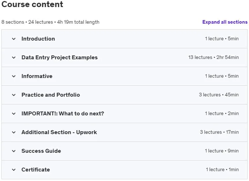Click the chevron icon beside Introduction
Viewport: 249px width, 181px height.
[x=14, y=39]
